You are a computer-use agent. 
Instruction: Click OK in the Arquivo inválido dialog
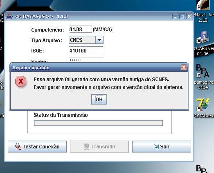click(x=99, y=99)
